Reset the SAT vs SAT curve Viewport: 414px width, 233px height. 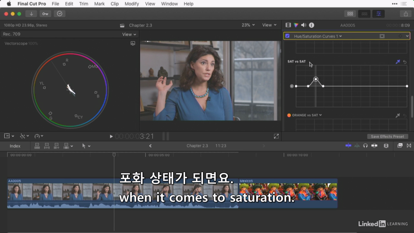(x=405, y=62)
